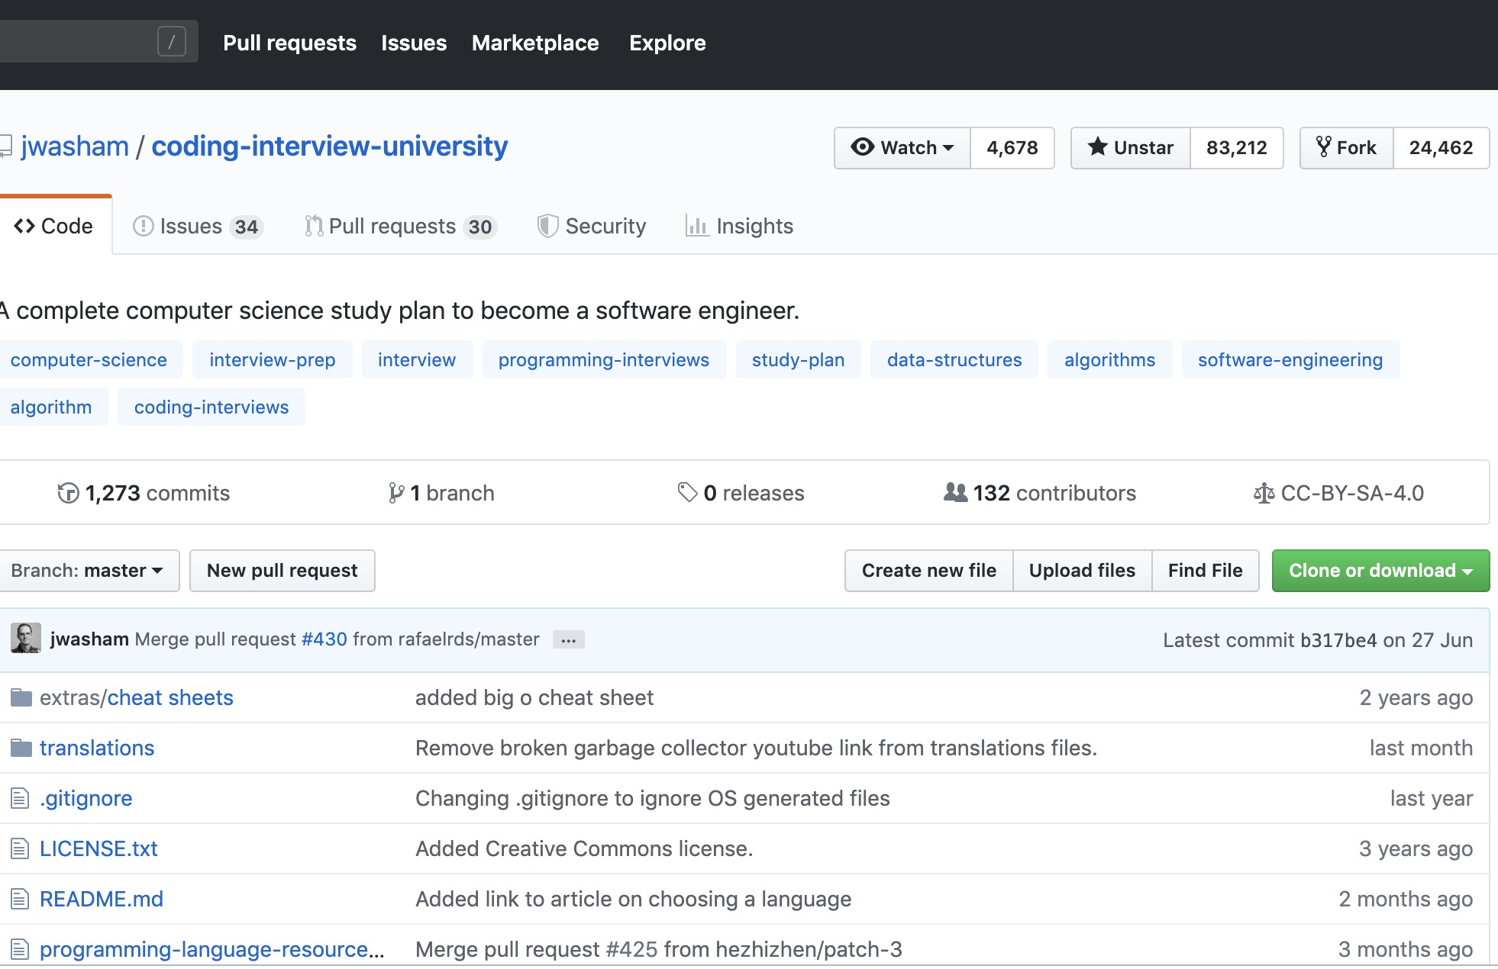Click the shield icon next to Security
1498x969 pixels.
(547, 226)
